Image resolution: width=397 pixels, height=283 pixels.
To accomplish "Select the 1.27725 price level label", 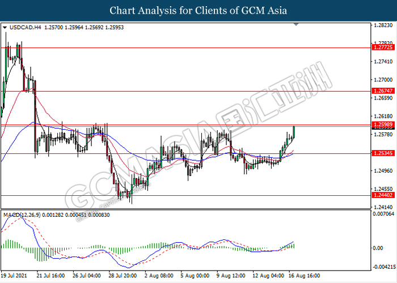I will pyautogui.click(x=383, y=47).
